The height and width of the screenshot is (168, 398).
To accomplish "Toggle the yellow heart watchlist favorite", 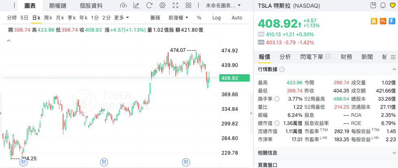I will 392,6.
